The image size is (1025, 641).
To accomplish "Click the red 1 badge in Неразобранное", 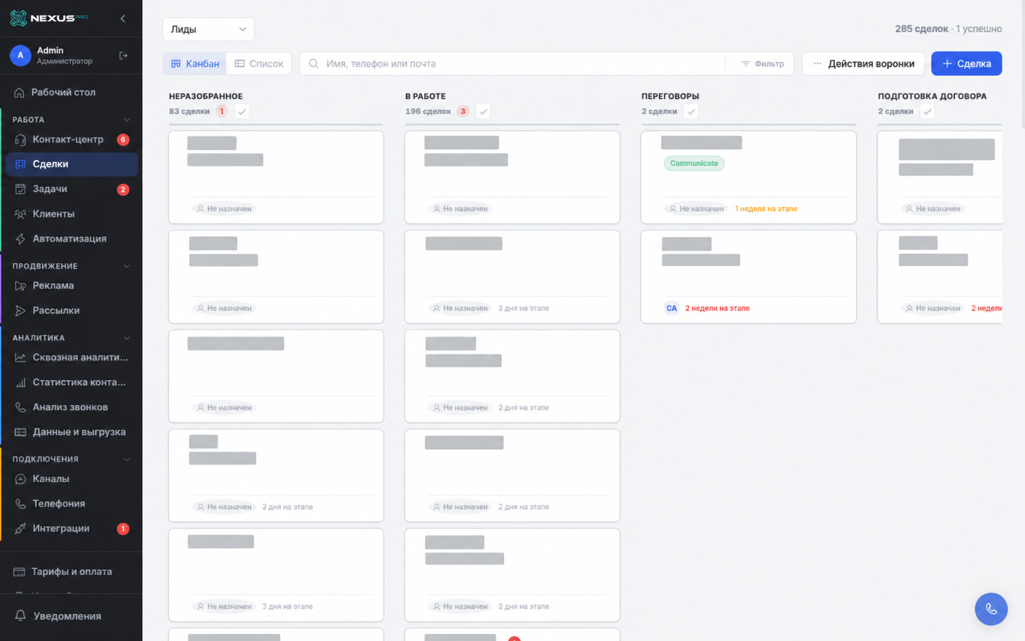I will 222,111.
